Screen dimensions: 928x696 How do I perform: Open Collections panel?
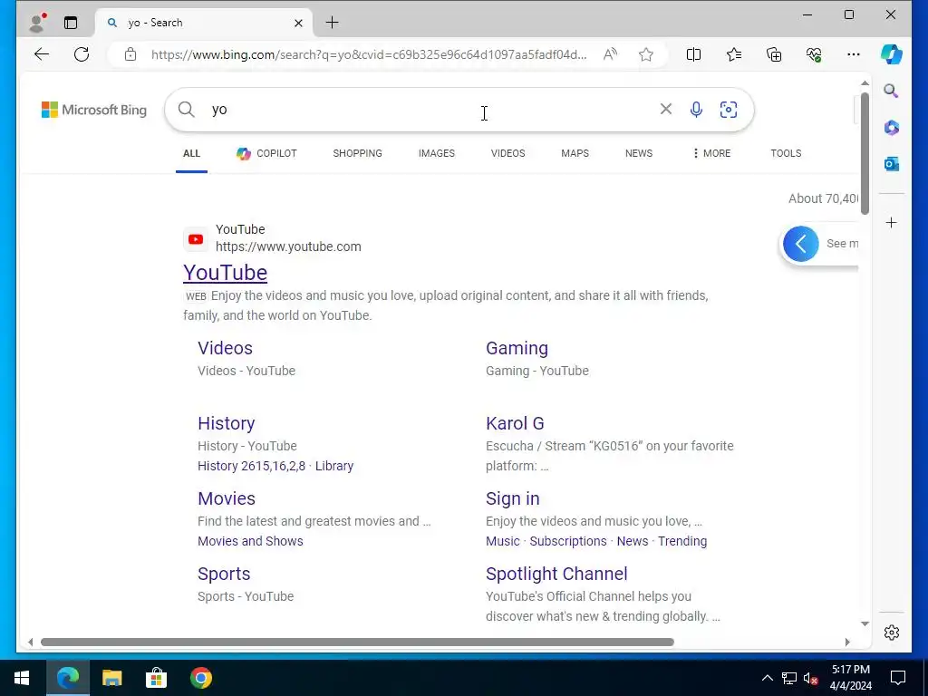point(774,54)
